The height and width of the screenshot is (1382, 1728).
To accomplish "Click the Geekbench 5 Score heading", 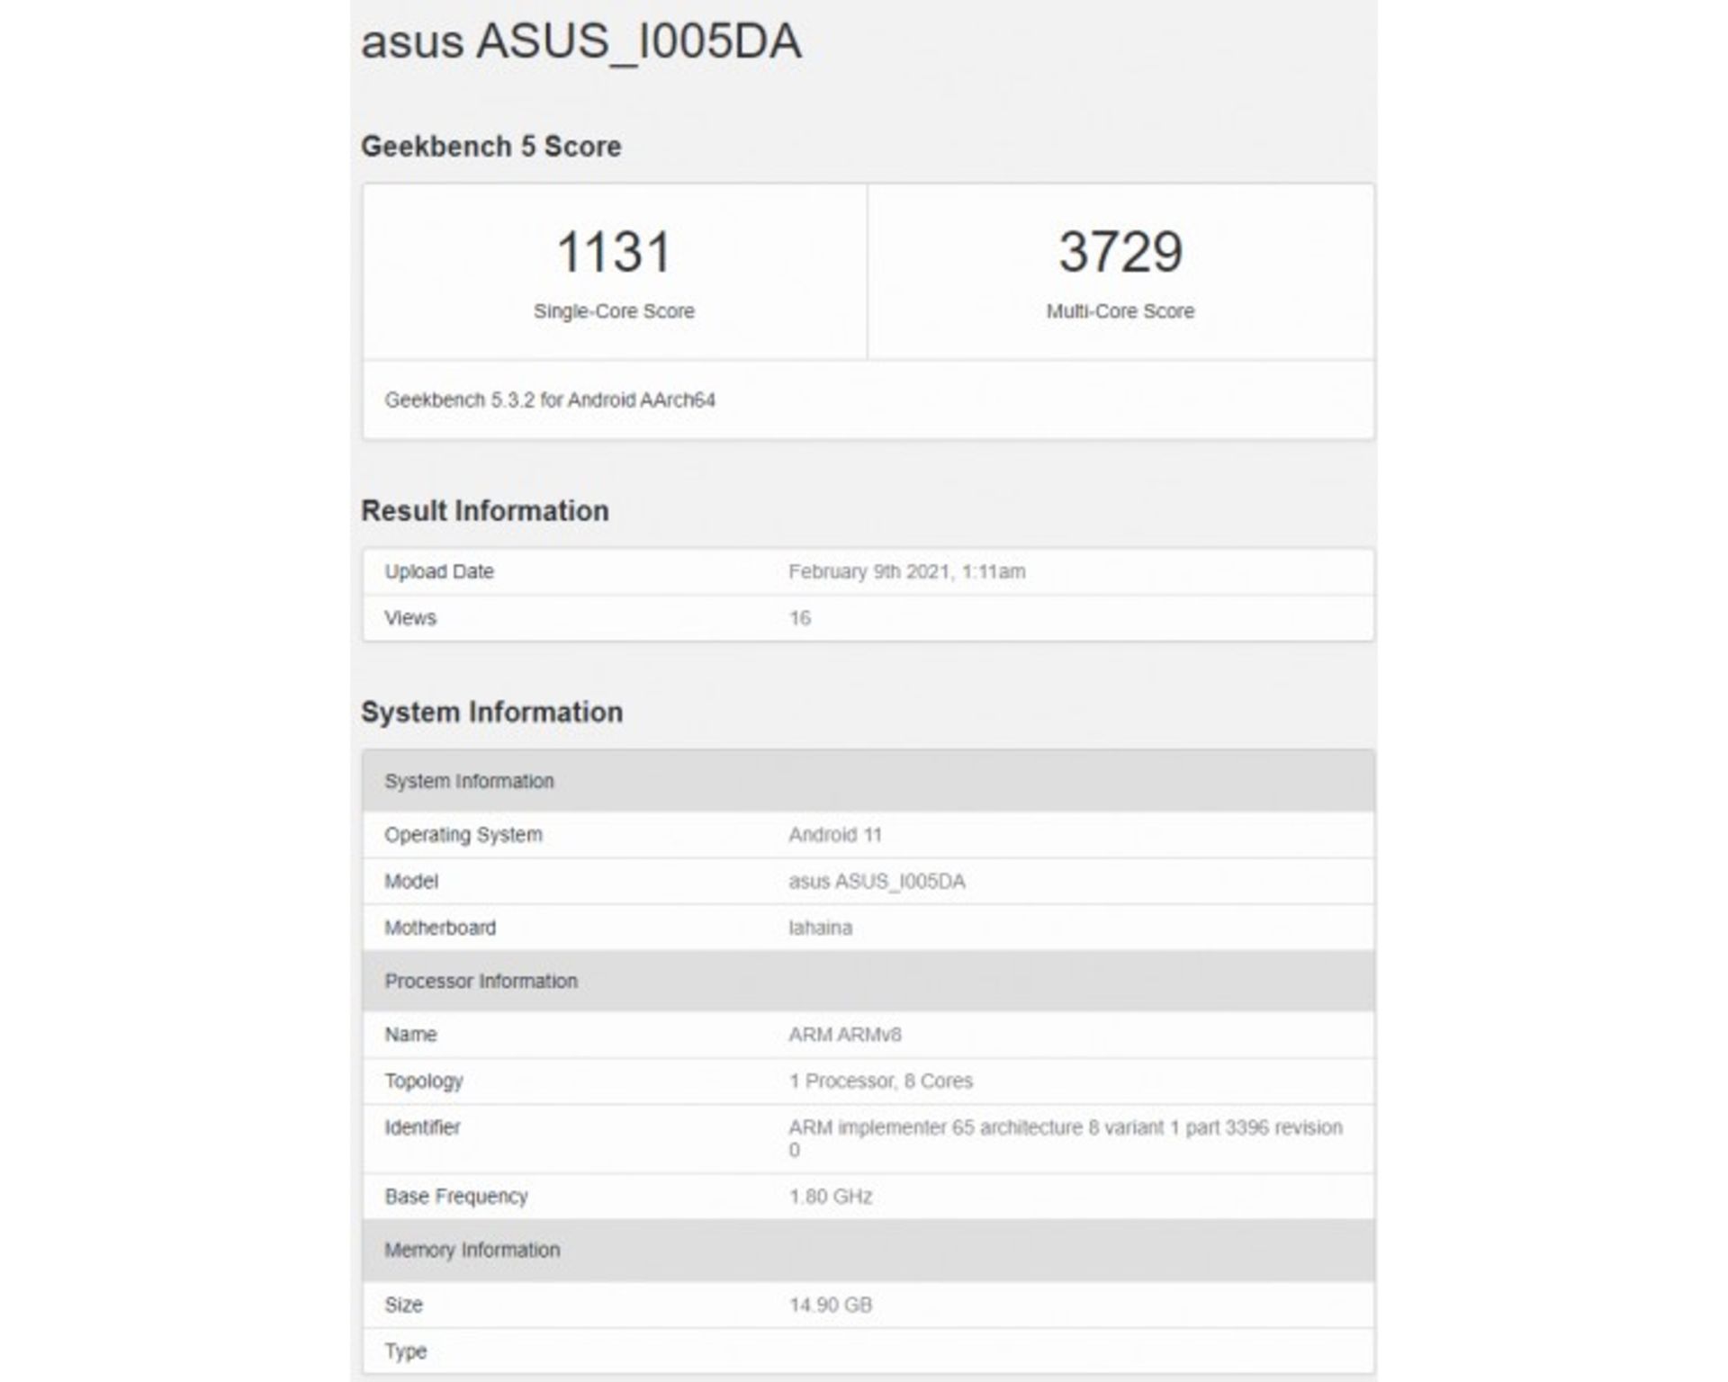I will [490, 147].
